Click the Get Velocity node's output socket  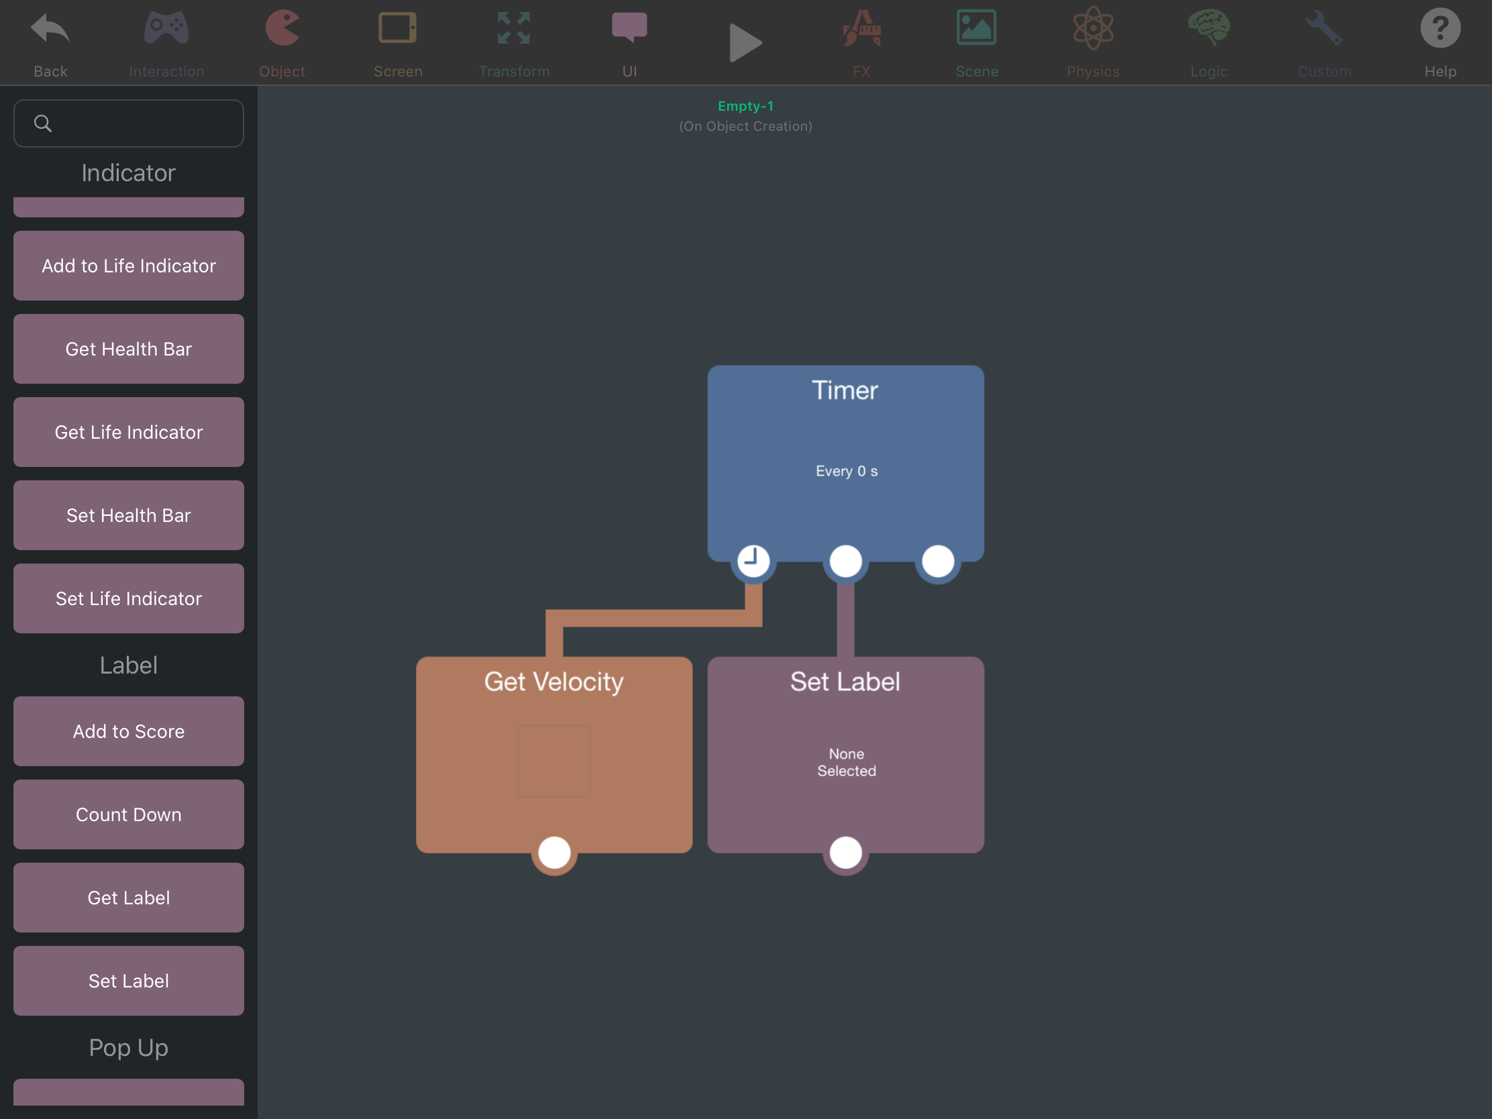coord(553,853)
